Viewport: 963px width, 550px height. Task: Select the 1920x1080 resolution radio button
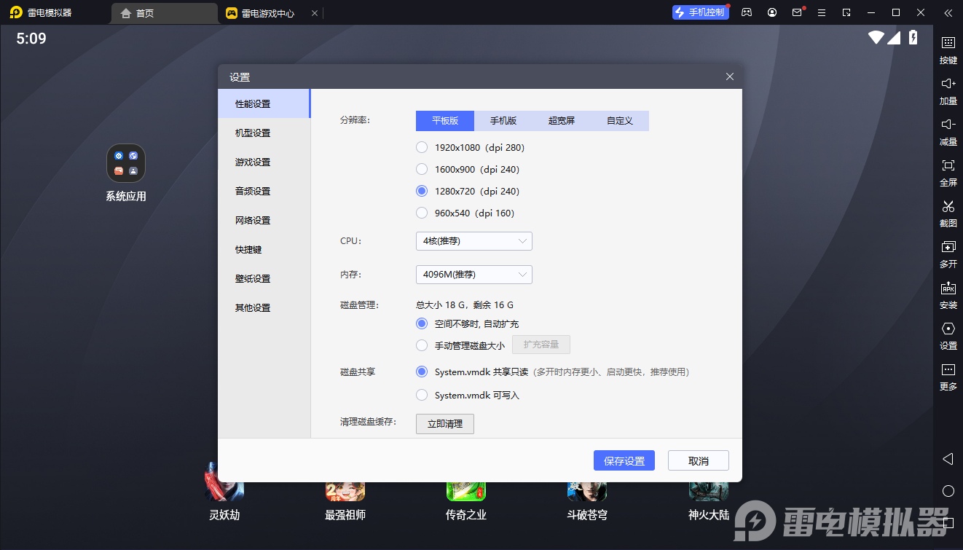422,148
